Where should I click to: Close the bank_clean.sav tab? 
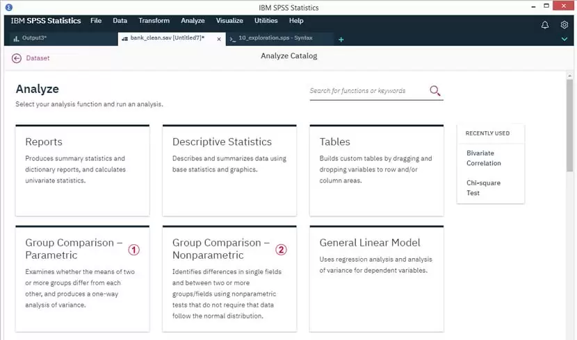coord(219,39)
